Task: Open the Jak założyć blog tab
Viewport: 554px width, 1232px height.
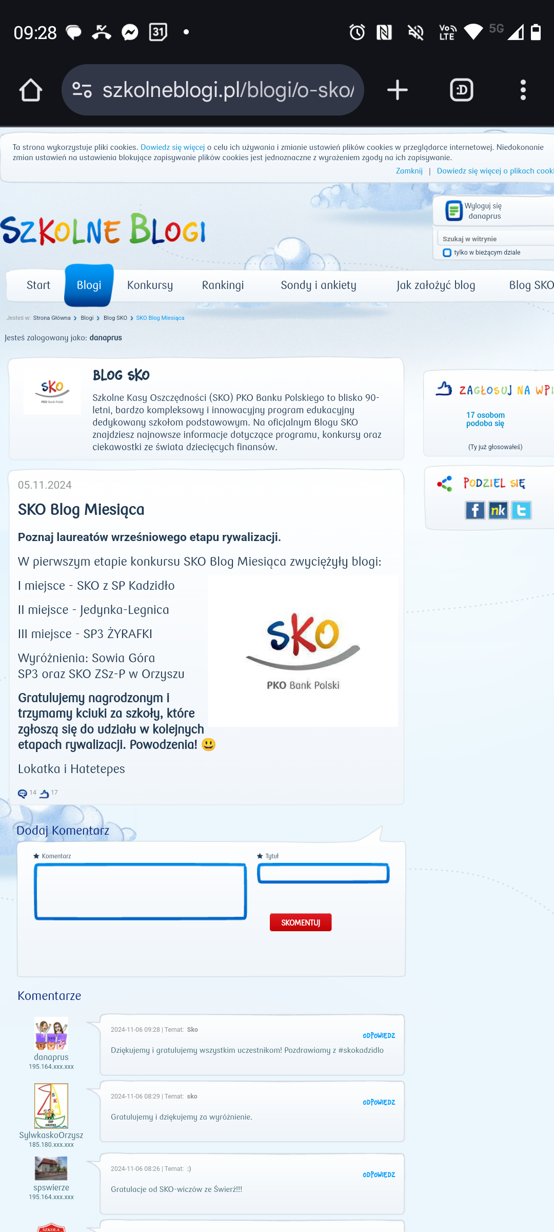Action: (436, 285)
